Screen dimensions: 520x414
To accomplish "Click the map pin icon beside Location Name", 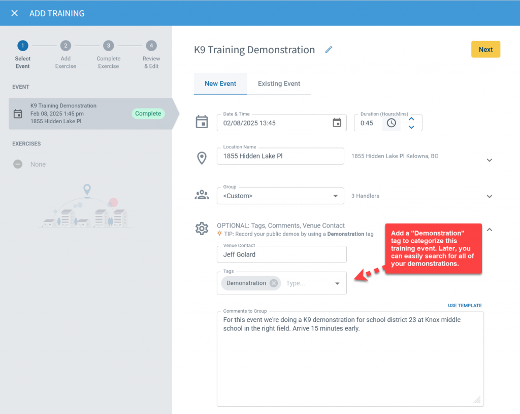I will pyautogui.click(x=202, y=158).
